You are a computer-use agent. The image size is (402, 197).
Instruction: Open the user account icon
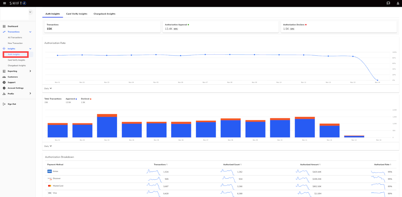click(398, 3)
